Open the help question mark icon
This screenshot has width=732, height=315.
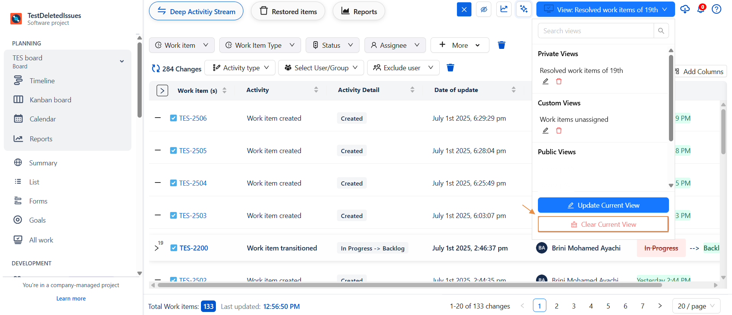(x=716, y=10)
